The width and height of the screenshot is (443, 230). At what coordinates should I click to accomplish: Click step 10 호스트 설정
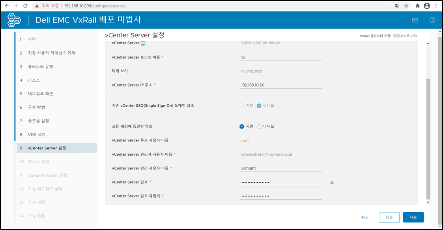[x=56, y=162]
